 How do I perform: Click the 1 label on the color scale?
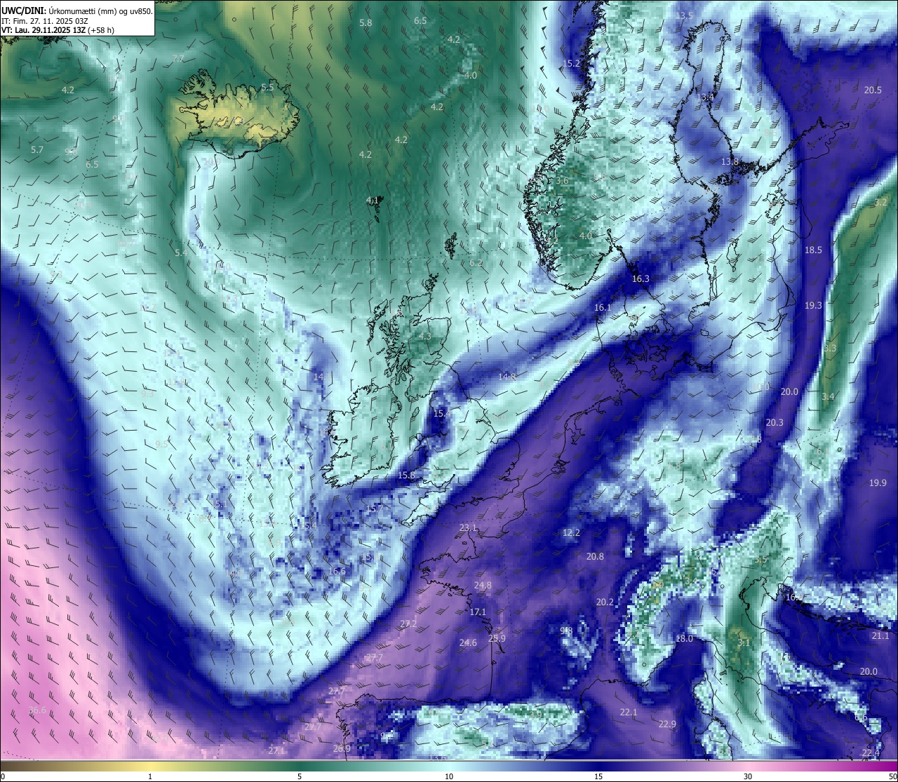[150, 776]
